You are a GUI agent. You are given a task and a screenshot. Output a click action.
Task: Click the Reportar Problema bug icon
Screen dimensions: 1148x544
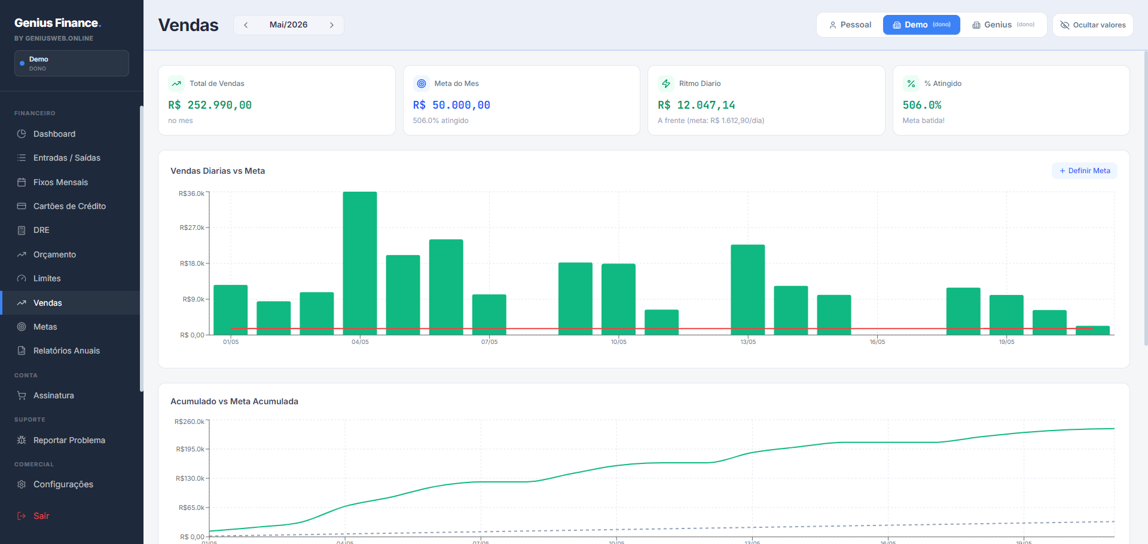[x=22, y=440]
